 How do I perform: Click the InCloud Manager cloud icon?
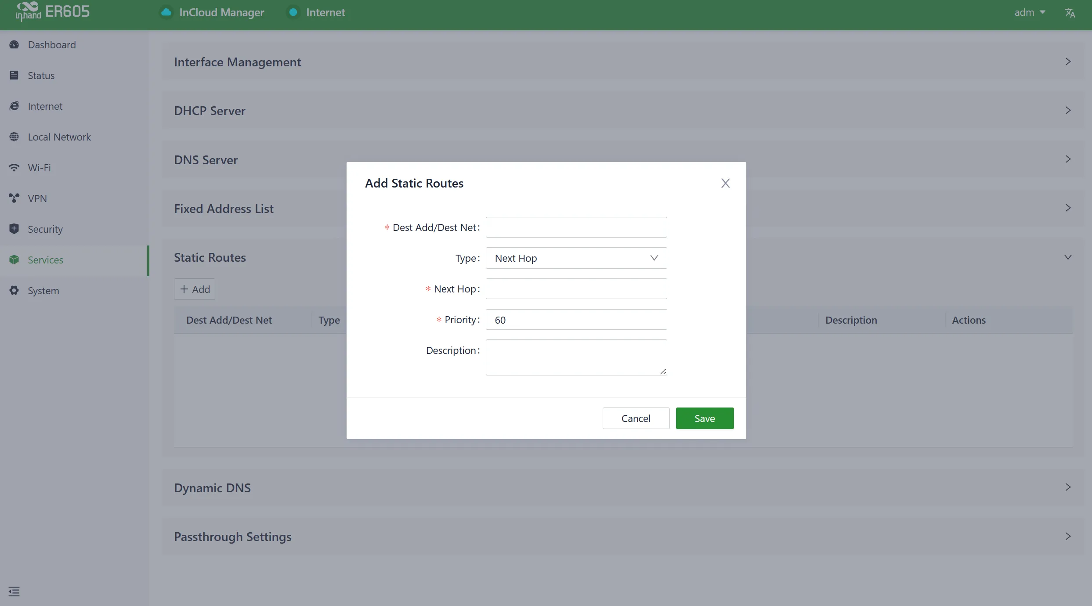[166, 12]
